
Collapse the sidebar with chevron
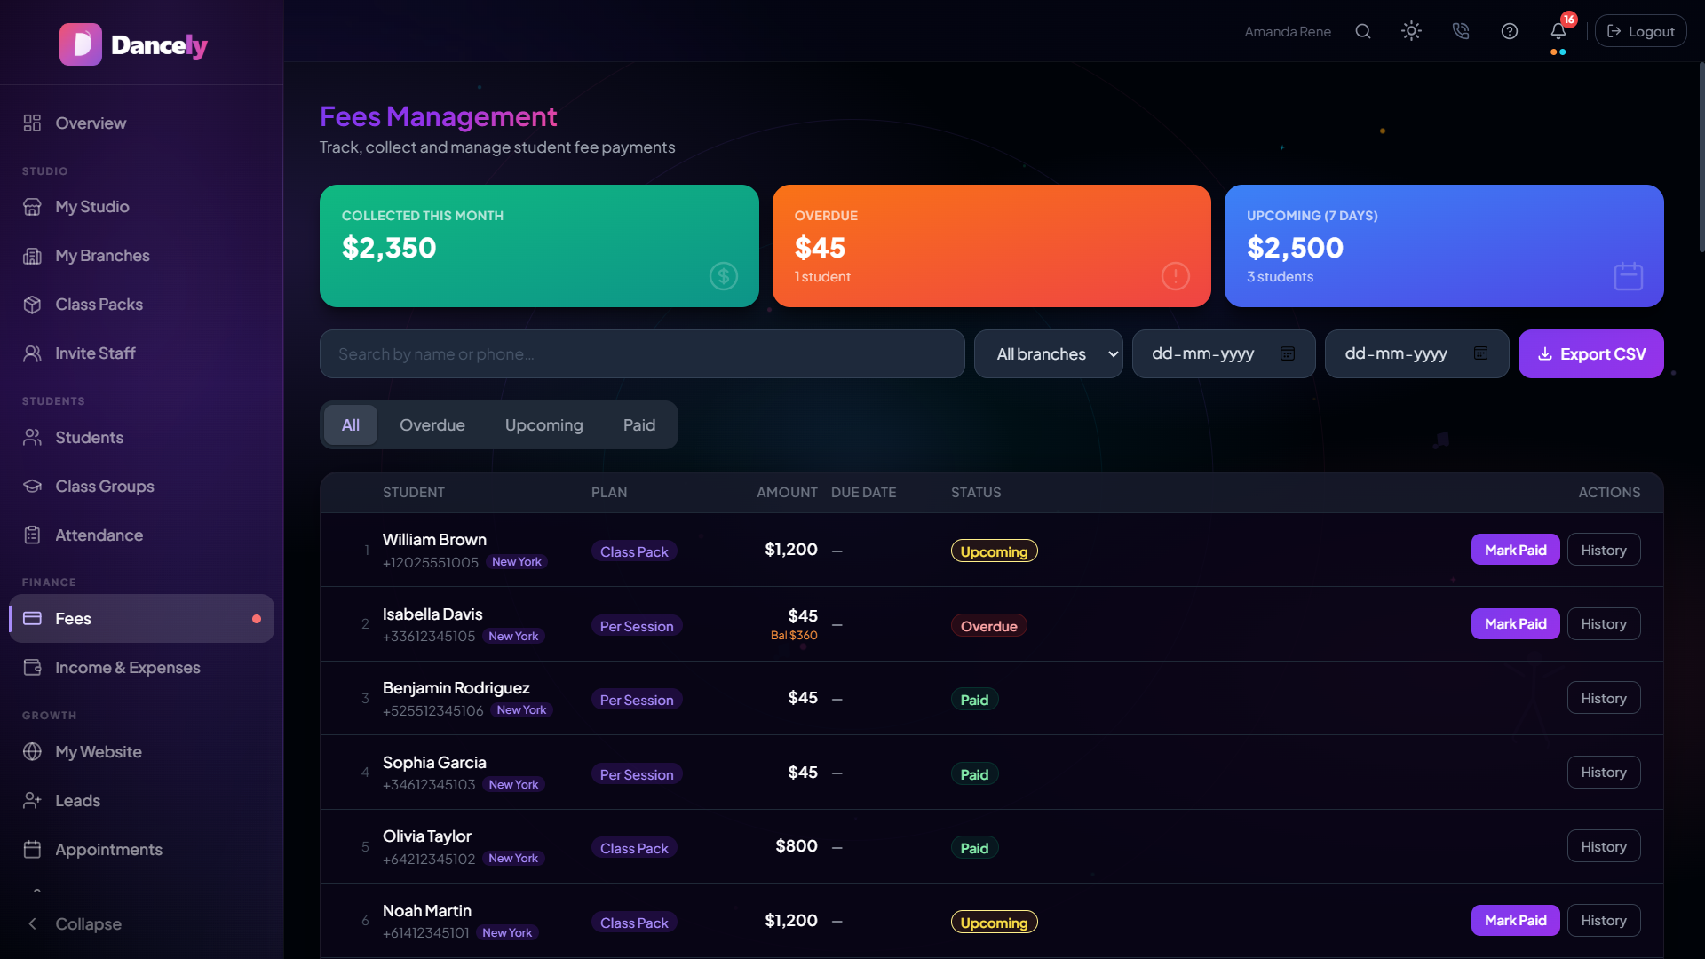pos(33,923)
